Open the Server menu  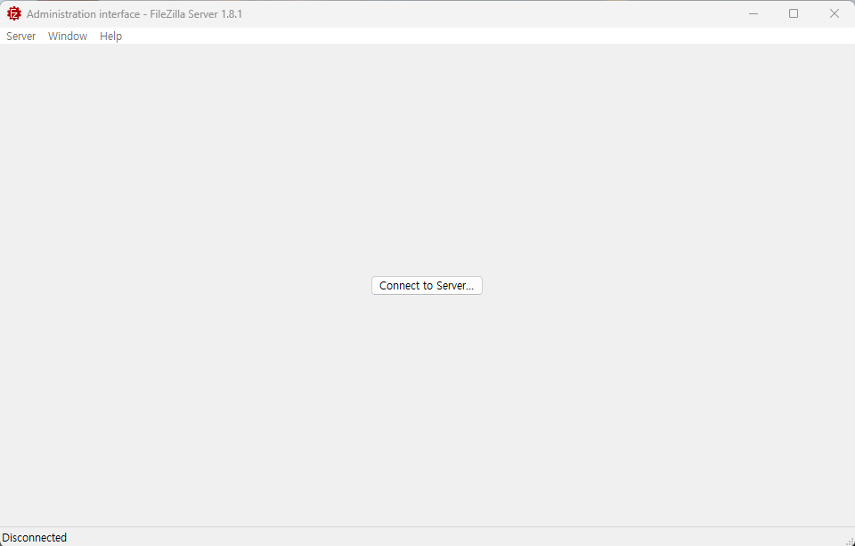pyautogui.click(x=20, y=36)
